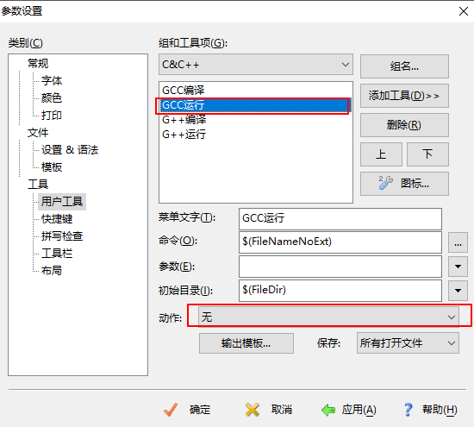Click the browse ellipsis button beside 命令
The image size is (474, 427).
(458, 242)
